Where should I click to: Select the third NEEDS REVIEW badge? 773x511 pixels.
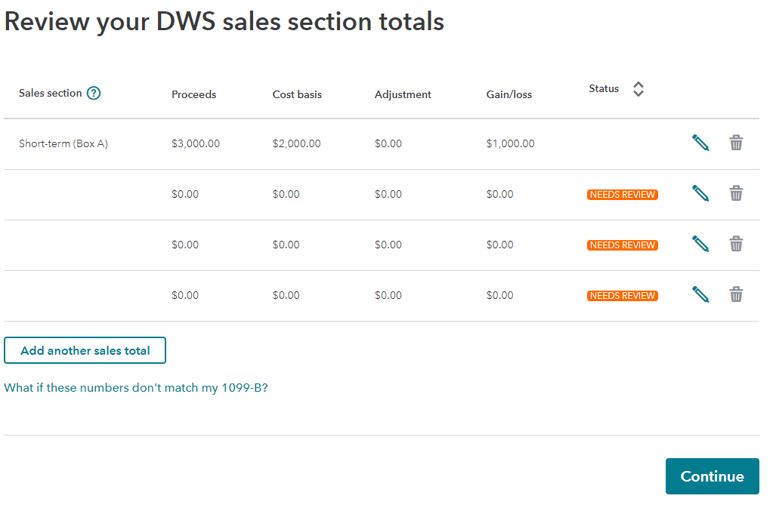[x=623, y=296]
